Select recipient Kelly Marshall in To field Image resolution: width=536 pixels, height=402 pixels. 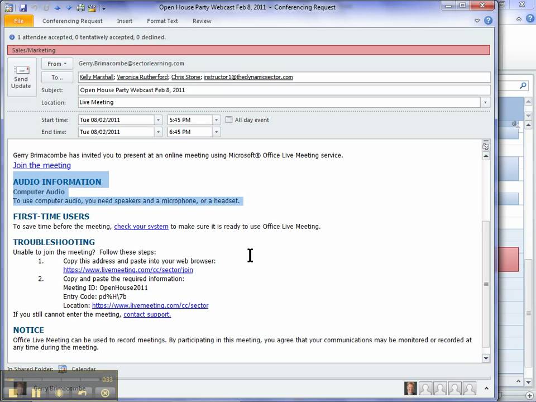[96, 77]
